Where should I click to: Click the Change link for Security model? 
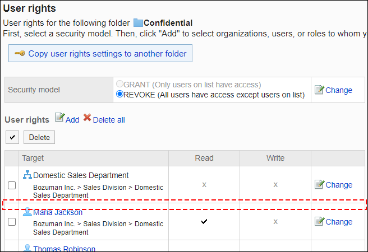pos(339,90)
